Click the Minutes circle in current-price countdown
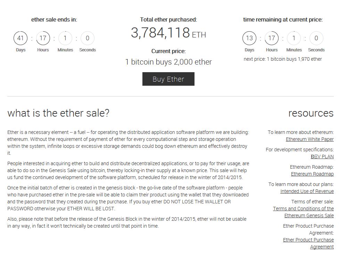Image resolution: width=339 pixels, height=262 pixels. click(x=294, y=38)
